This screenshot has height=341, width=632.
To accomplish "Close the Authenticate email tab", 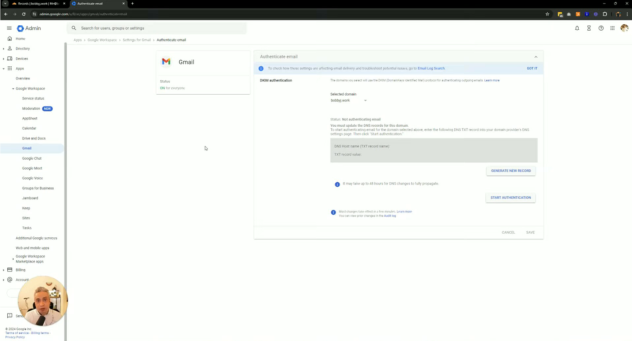I will pyautogui.click(x=123, y=4).
